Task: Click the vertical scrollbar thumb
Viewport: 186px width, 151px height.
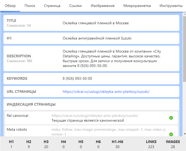Action: click(184, 49)
